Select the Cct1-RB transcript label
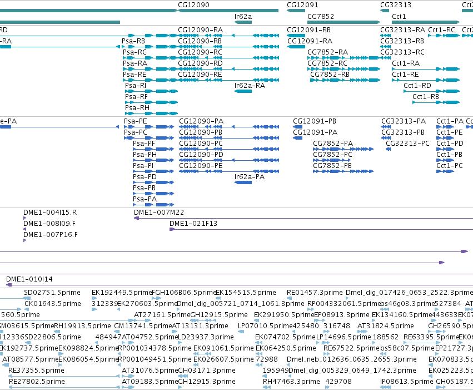Image resolution: width=473 pixels, height=390 pixels. click(426, 97)
